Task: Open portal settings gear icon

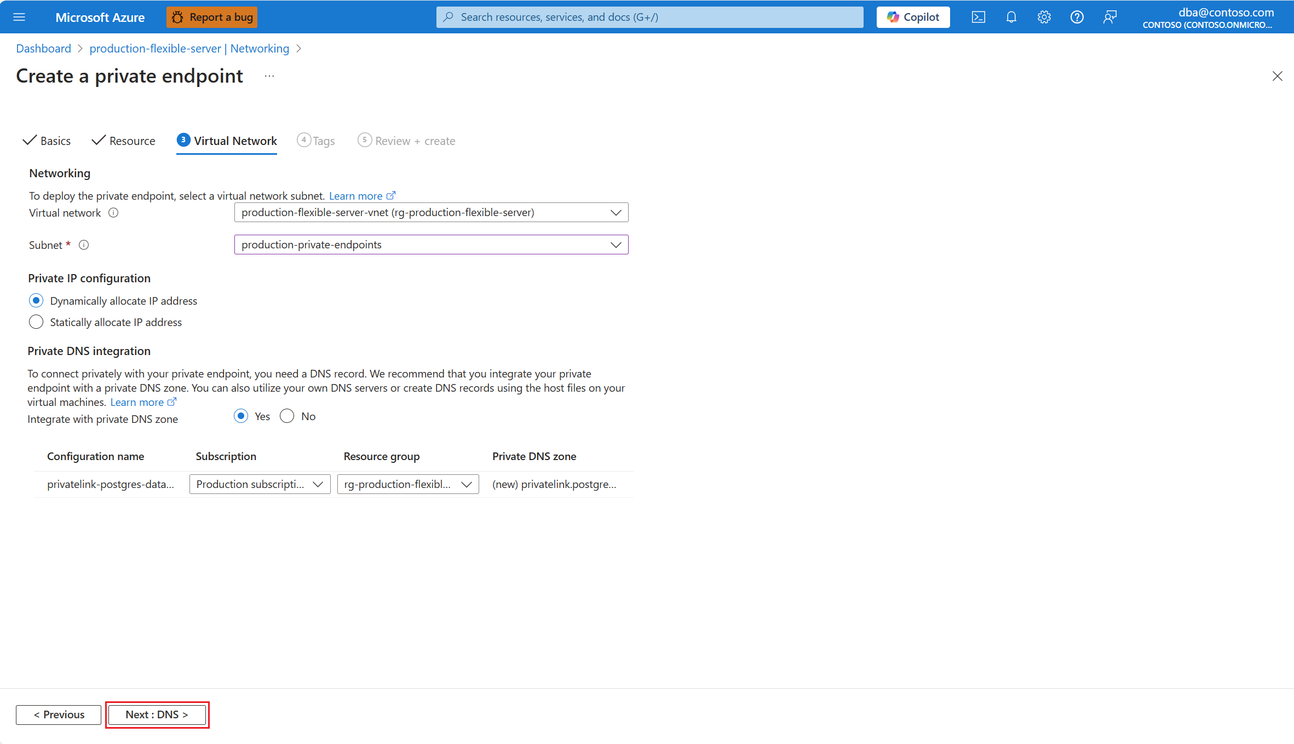Action: click(x=1044, y=17)
